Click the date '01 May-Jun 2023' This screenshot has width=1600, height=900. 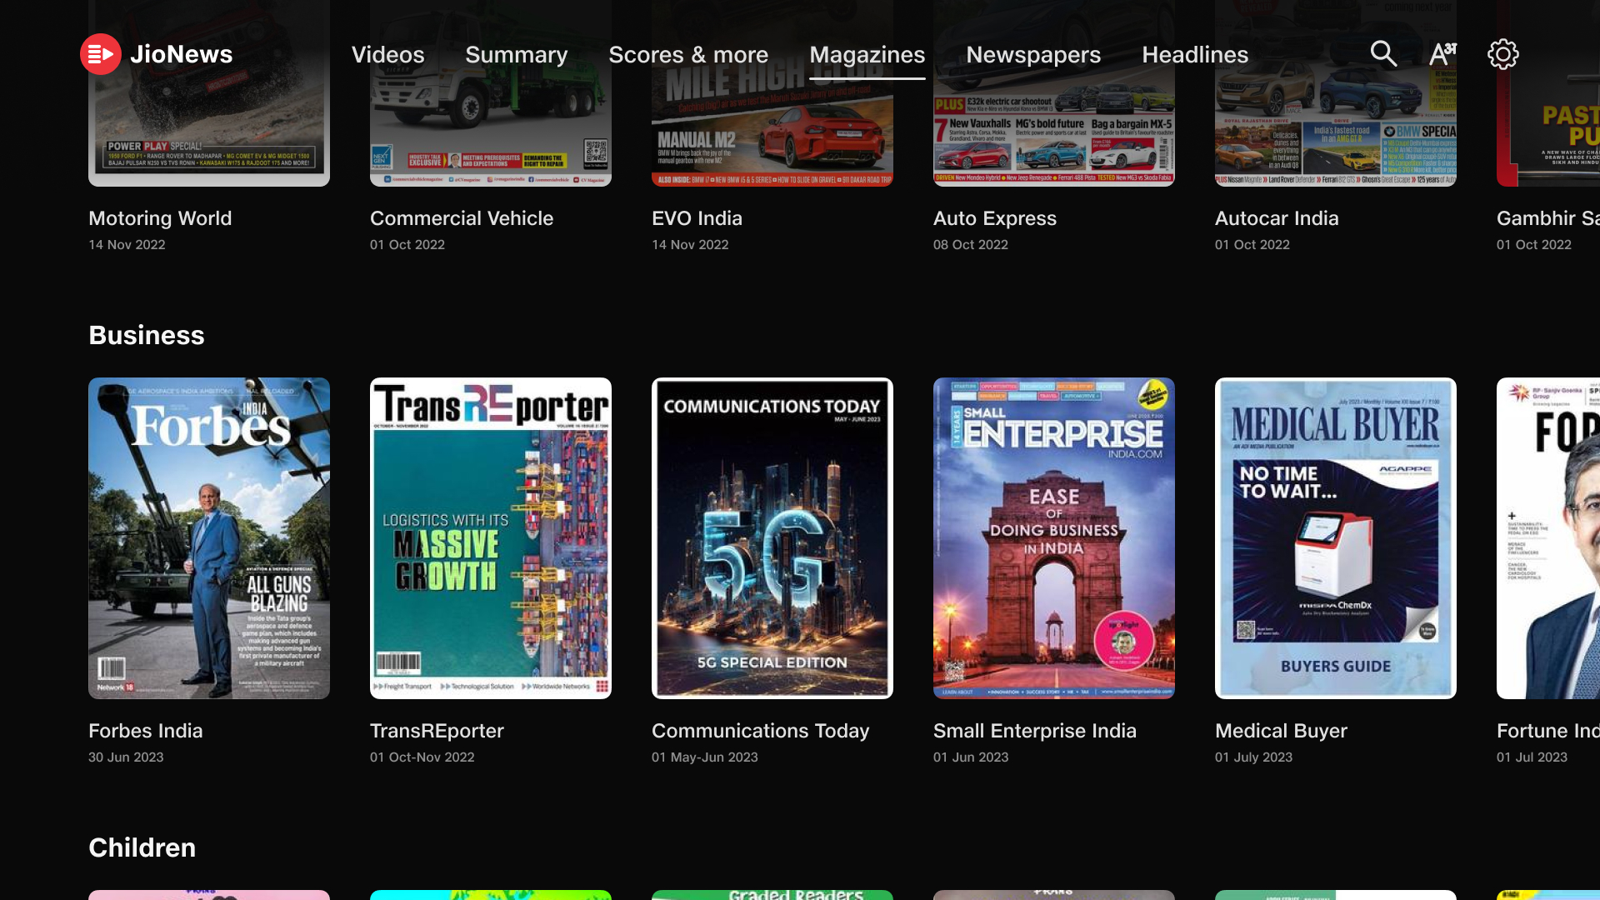[705, 757]
